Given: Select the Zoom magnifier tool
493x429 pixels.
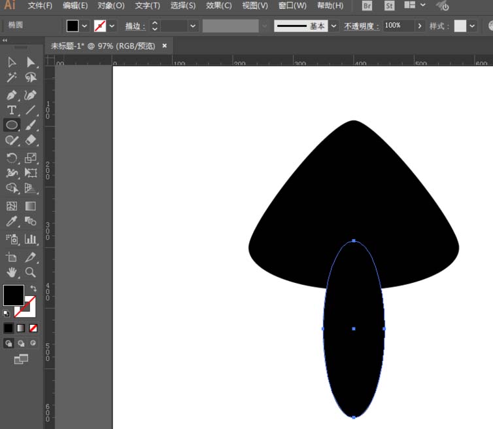Looking at the screenshot, I should (31, 272).
